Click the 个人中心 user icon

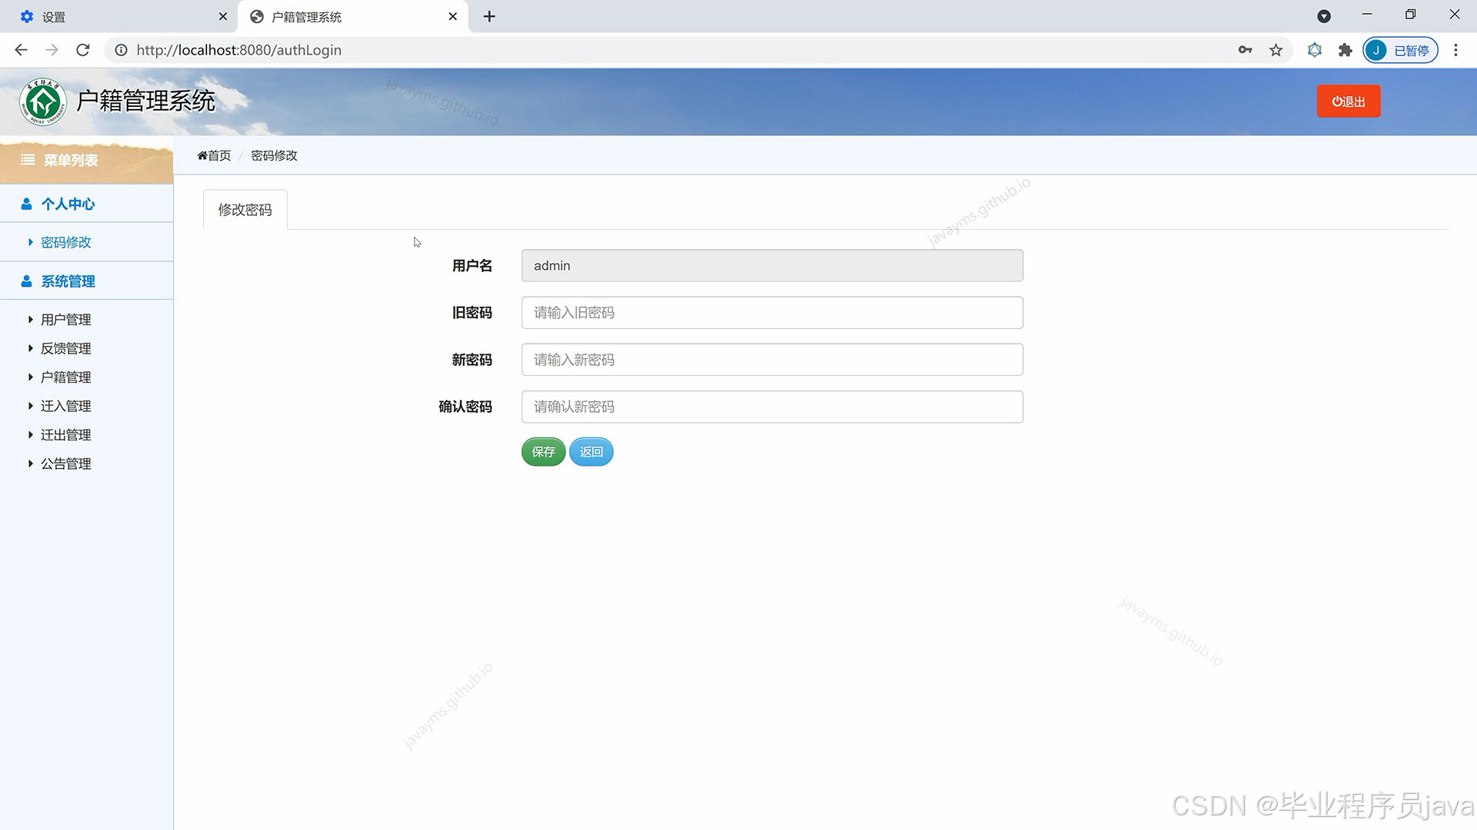click(x=26, y=204)
